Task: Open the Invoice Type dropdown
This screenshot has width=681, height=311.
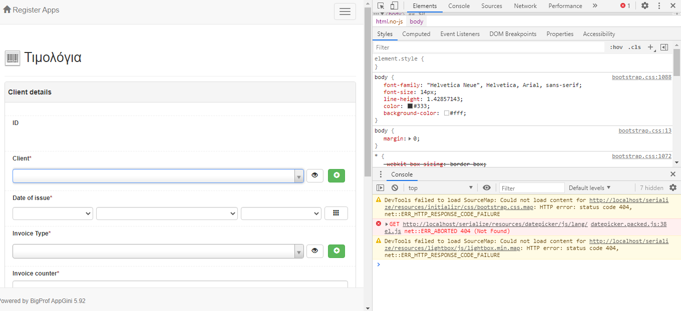Action: pos(158,251)
